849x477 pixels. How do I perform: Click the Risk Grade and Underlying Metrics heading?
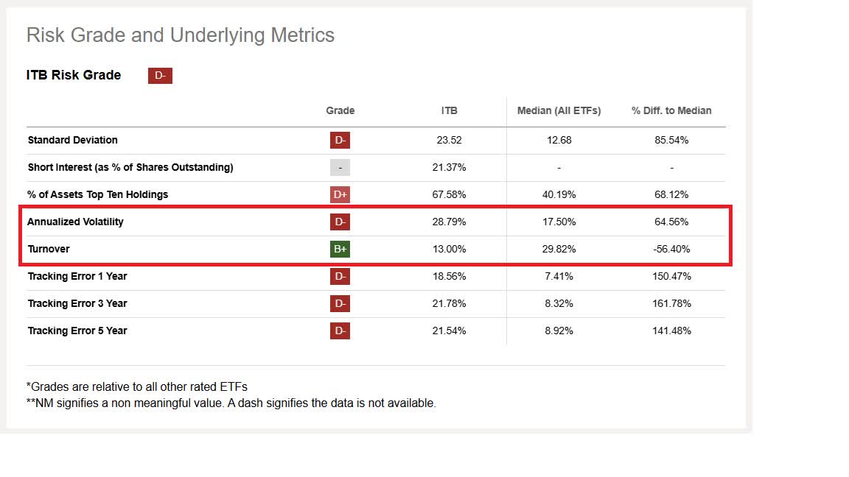tap(181, 35)
